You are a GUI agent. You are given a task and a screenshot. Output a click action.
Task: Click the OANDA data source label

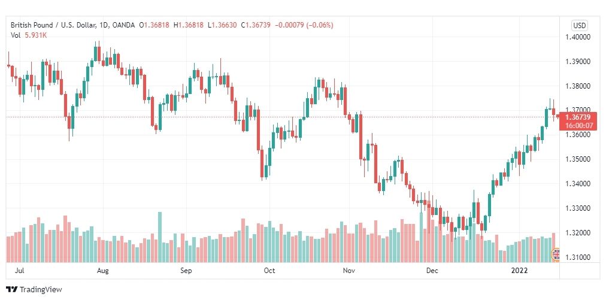point(123,25)
